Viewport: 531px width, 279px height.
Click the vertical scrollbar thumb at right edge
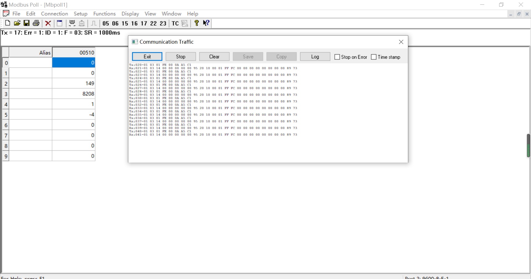click(x=528, y=146)
